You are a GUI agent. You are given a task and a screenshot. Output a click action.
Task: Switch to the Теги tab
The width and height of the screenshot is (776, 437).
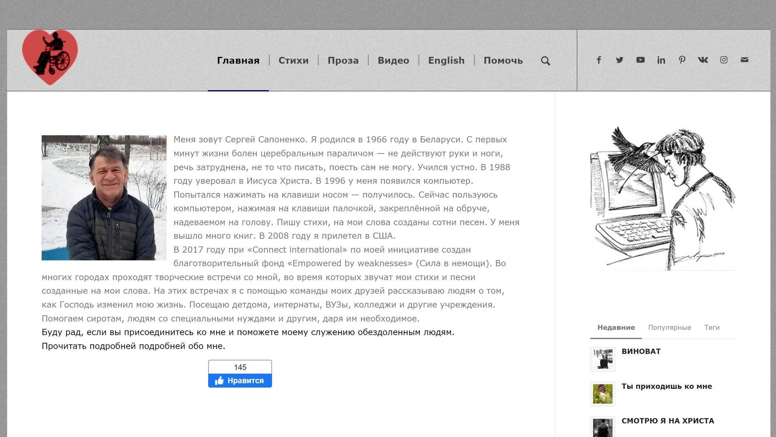pyautogui.click(x=712, y=327)
